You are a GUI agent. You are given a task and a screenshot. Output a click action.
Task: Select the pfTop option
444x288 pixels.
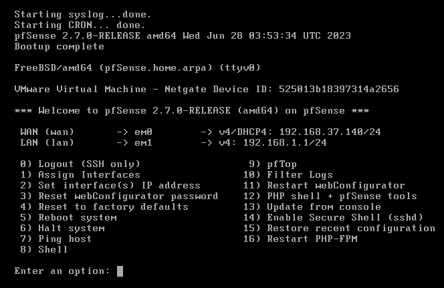coord(282,164)
